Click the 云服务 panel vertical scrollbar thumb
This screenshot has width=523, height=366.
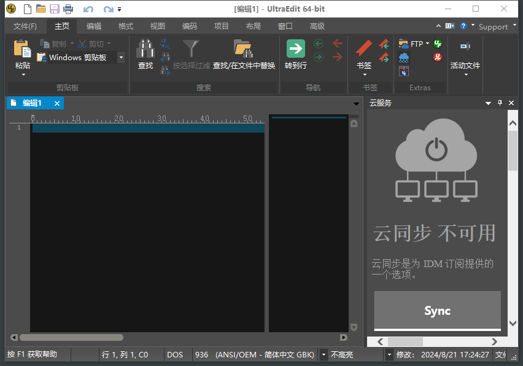pyautogui.click(x=513, y=151)
